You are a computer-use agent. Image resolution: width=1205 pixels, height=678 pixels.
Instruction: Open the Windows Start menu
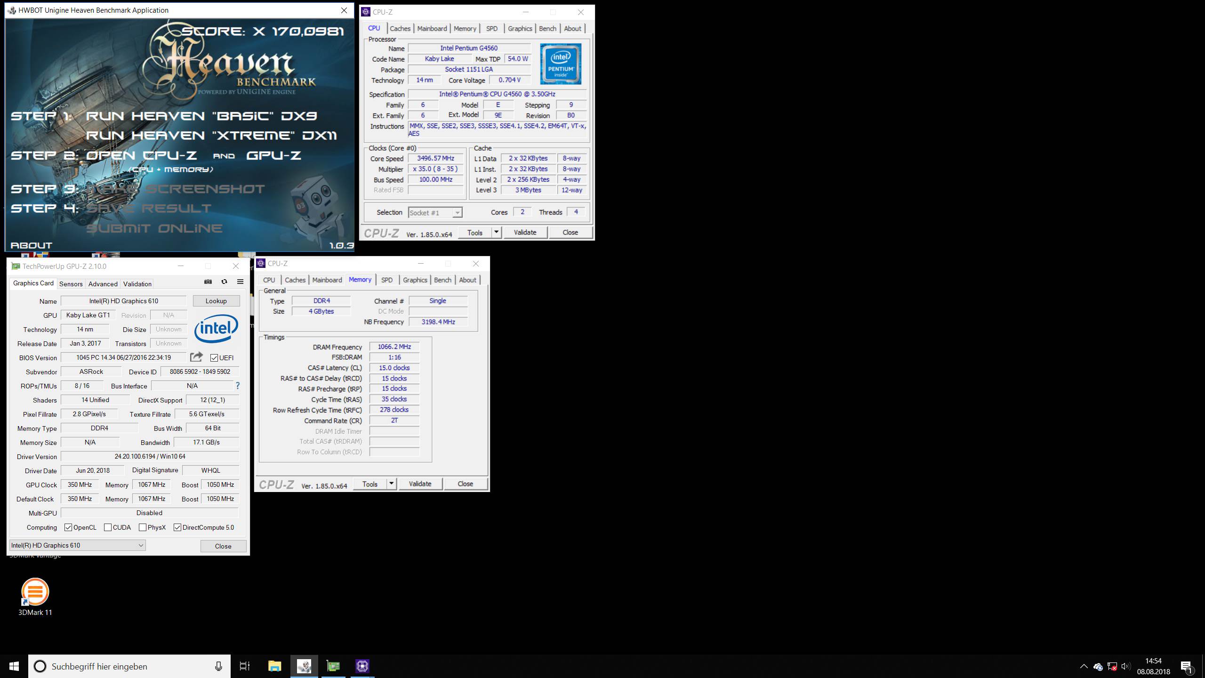point(14,666)
